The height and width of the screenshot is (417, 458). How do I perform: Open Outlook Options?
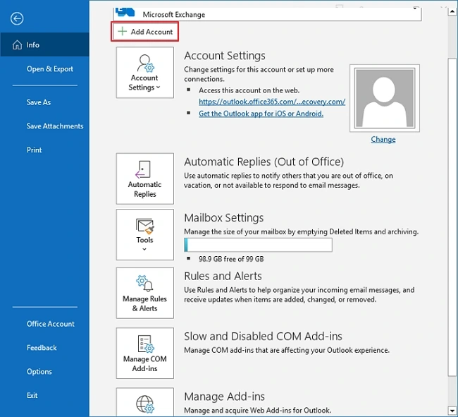[x=39, y=372]
